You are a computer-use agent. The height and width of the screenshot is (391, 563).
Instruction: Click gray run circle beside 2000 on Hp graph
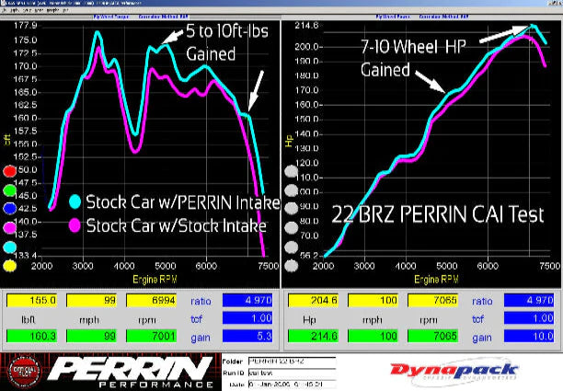292,266
